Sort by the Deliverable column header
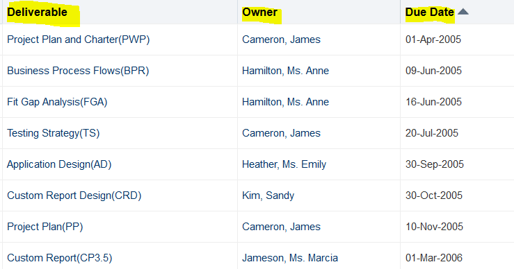The image size is (514, 269). pyautogui.click(x=37, y=12)
